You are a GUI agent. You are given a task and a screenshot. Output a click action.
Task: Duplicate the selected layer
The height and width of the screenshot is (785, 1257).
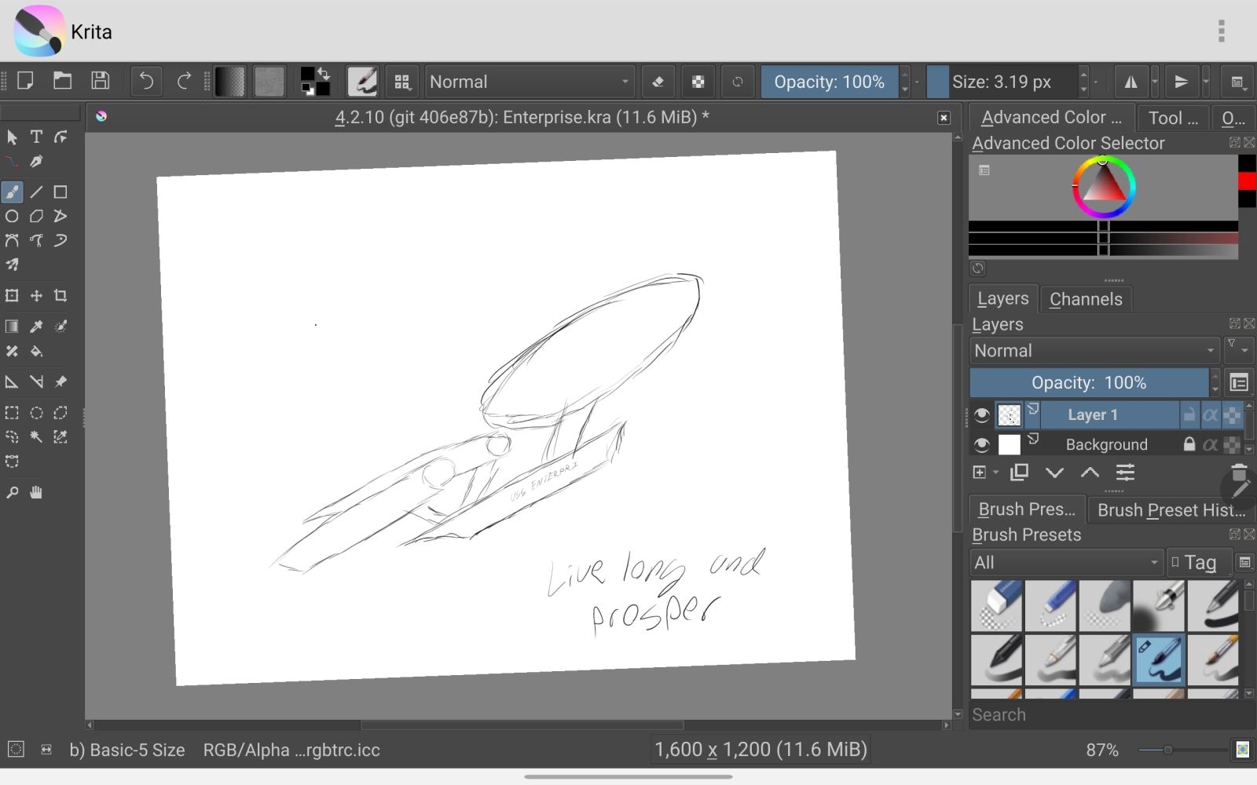1019,472
